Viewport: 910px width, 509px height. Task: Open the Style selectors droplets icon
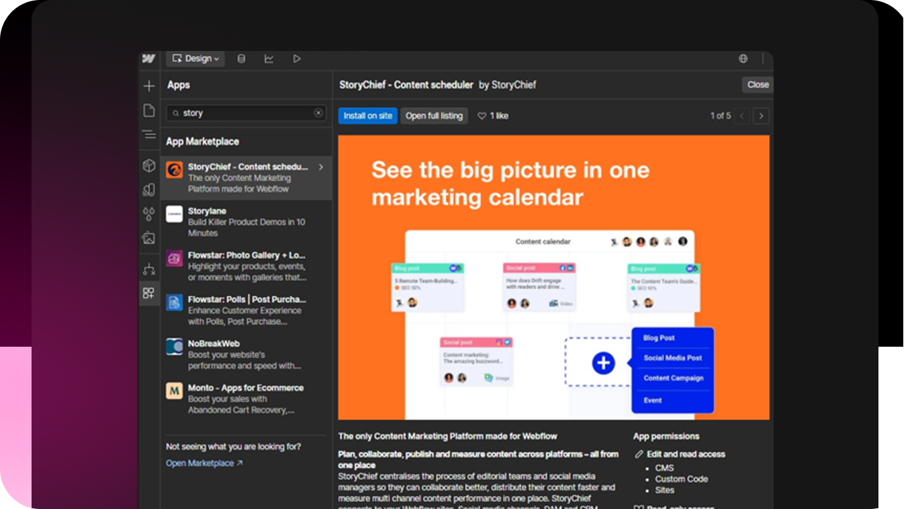149,214
